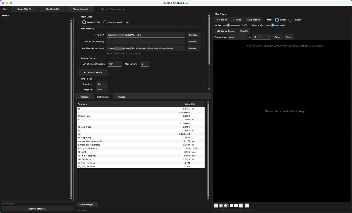
Task: Open Apply fit settings
Action: [x=37, y=209]
